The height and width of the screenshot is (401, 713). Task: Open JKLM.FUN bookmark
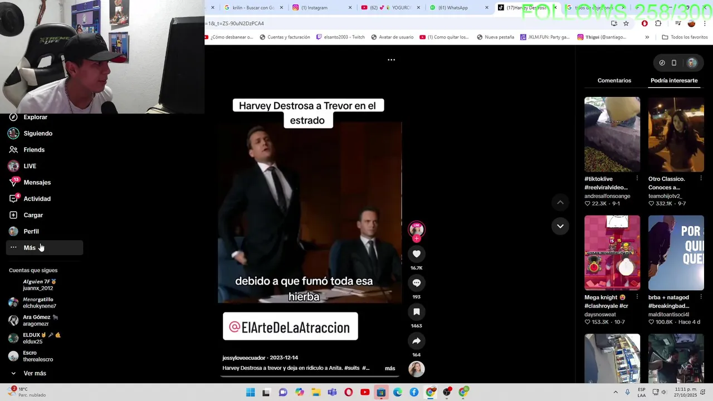[x=545, y=37]
